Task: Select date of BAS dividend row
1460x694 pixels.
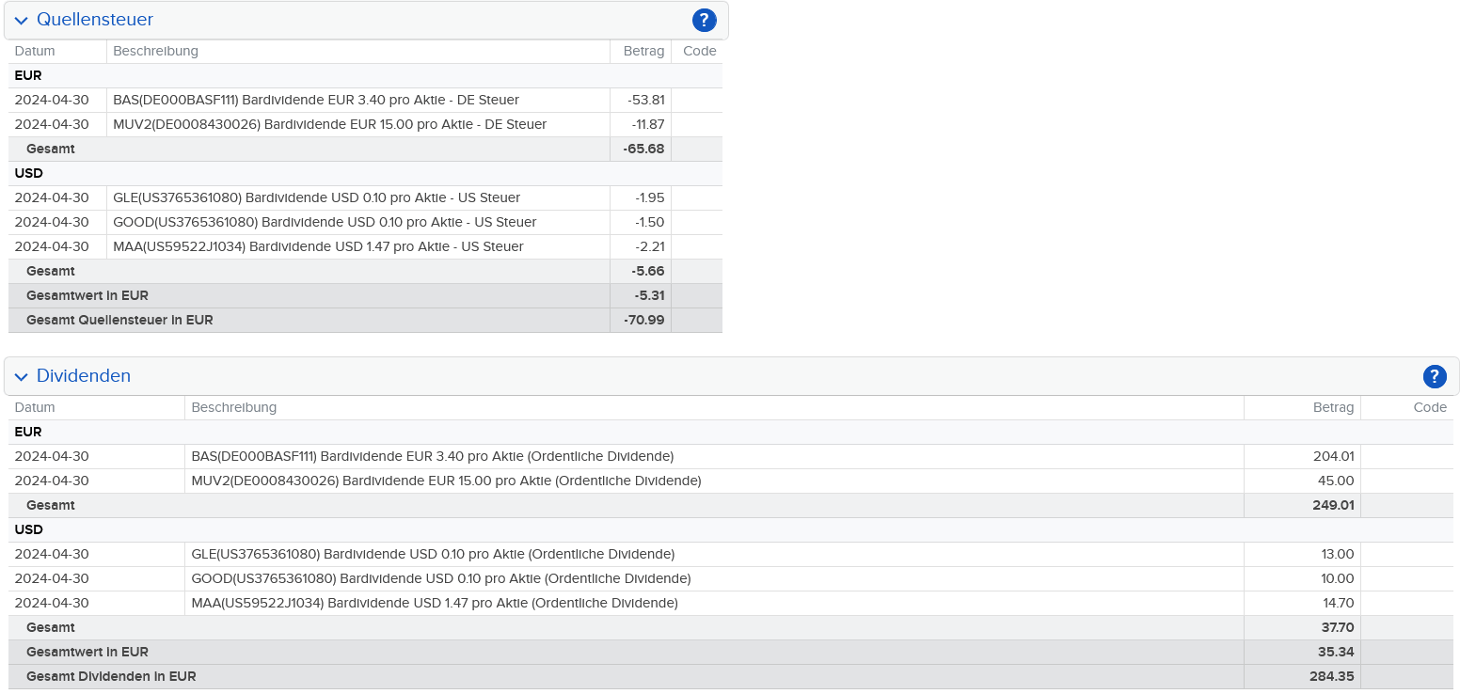Action: coord(52,456)
